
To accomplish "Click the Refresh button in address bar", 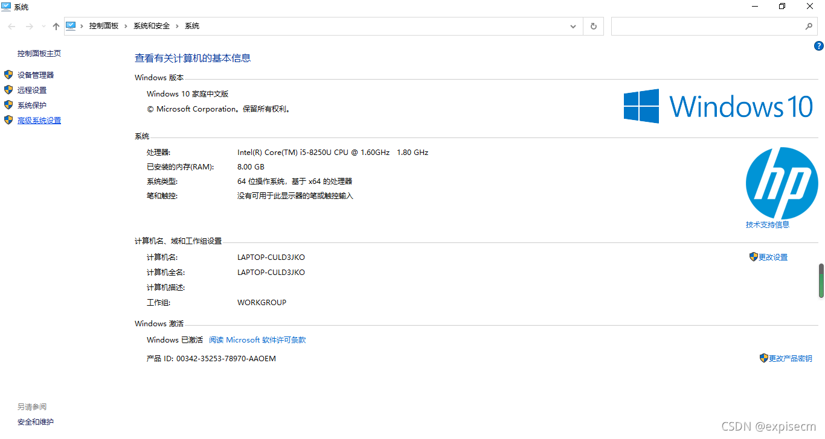I will (594, 27).
